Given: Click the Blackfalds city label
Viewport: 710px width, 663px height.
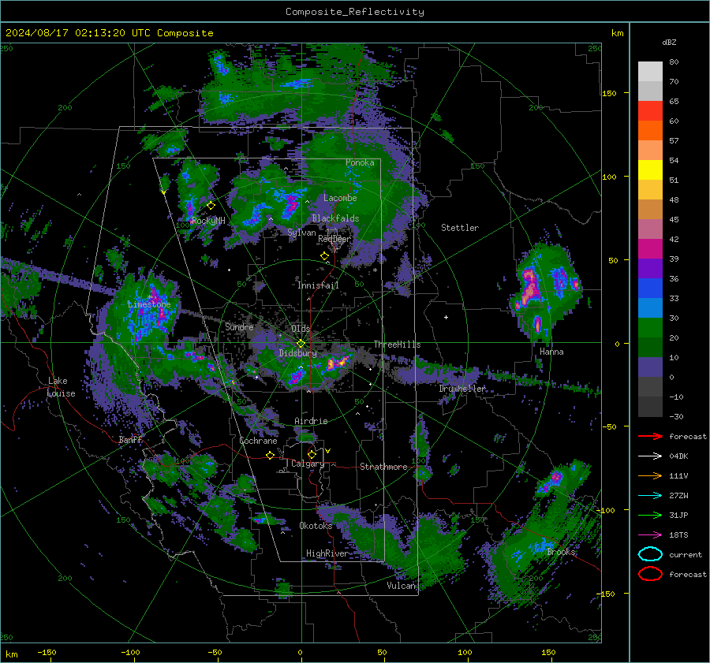Looking at the screenshot, I should pyautogui.click(x=335, y=218).
